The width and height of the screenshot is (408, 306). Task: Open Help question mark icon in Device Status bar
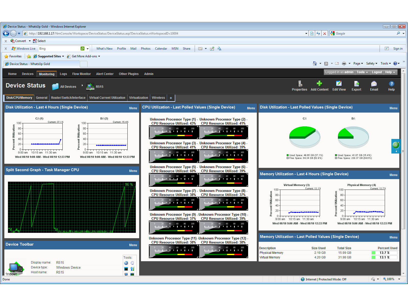[x=391, y=84]
